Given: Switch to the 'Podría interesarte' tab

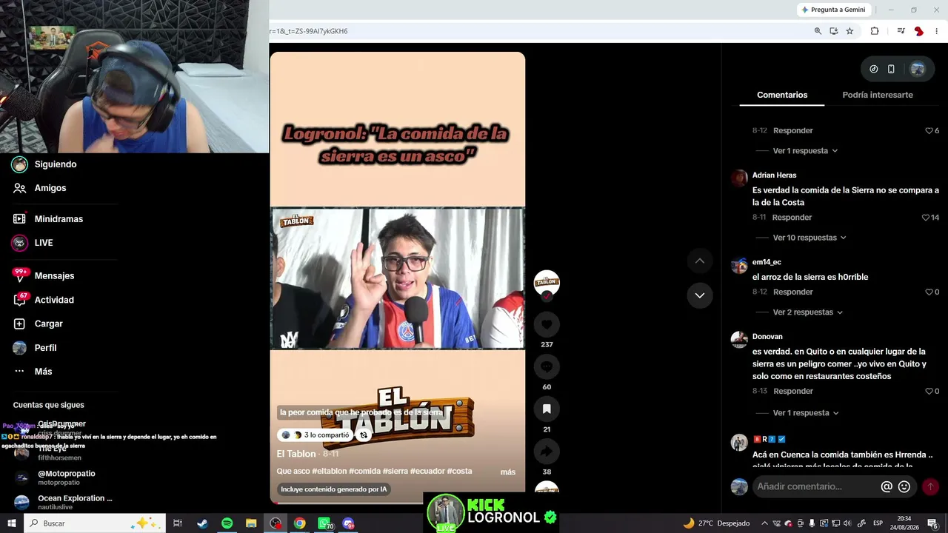Looking at the screenshot, I should (878, 95).
